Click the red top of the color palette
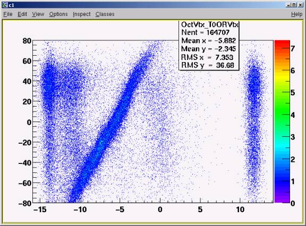Viewport: 306px width, 226px height. [282, 44]
